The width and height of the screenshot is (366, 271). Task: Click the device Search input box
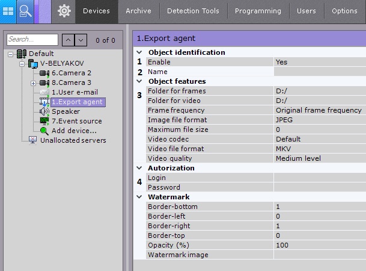click(x=32, y=40)
